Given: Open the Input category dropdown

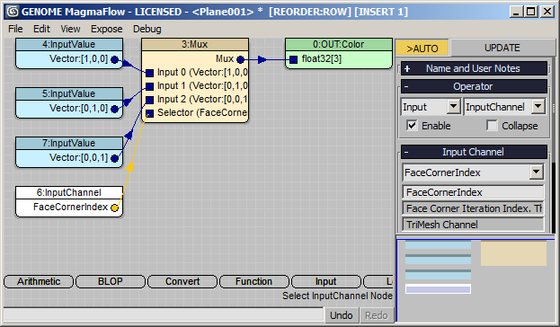Looking at the screenshot, I should [454, 107].
